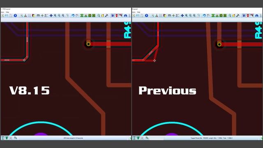Click blue pan cross in Previous window
This screenshot has height=148, width=263.
pos(182,16)
